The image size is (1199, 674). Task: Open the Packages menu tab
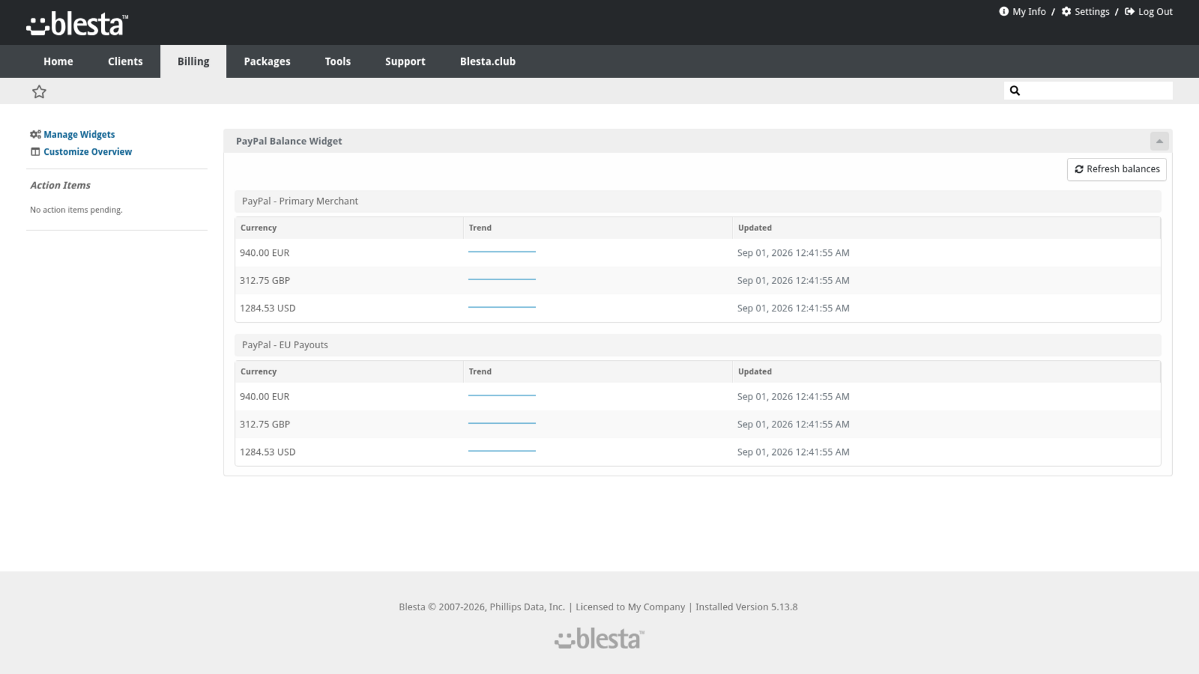(267, 61)
